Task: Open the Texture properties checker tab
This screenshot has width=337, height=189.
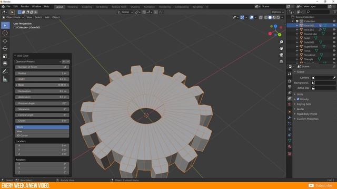Action: tap(290, 154)
